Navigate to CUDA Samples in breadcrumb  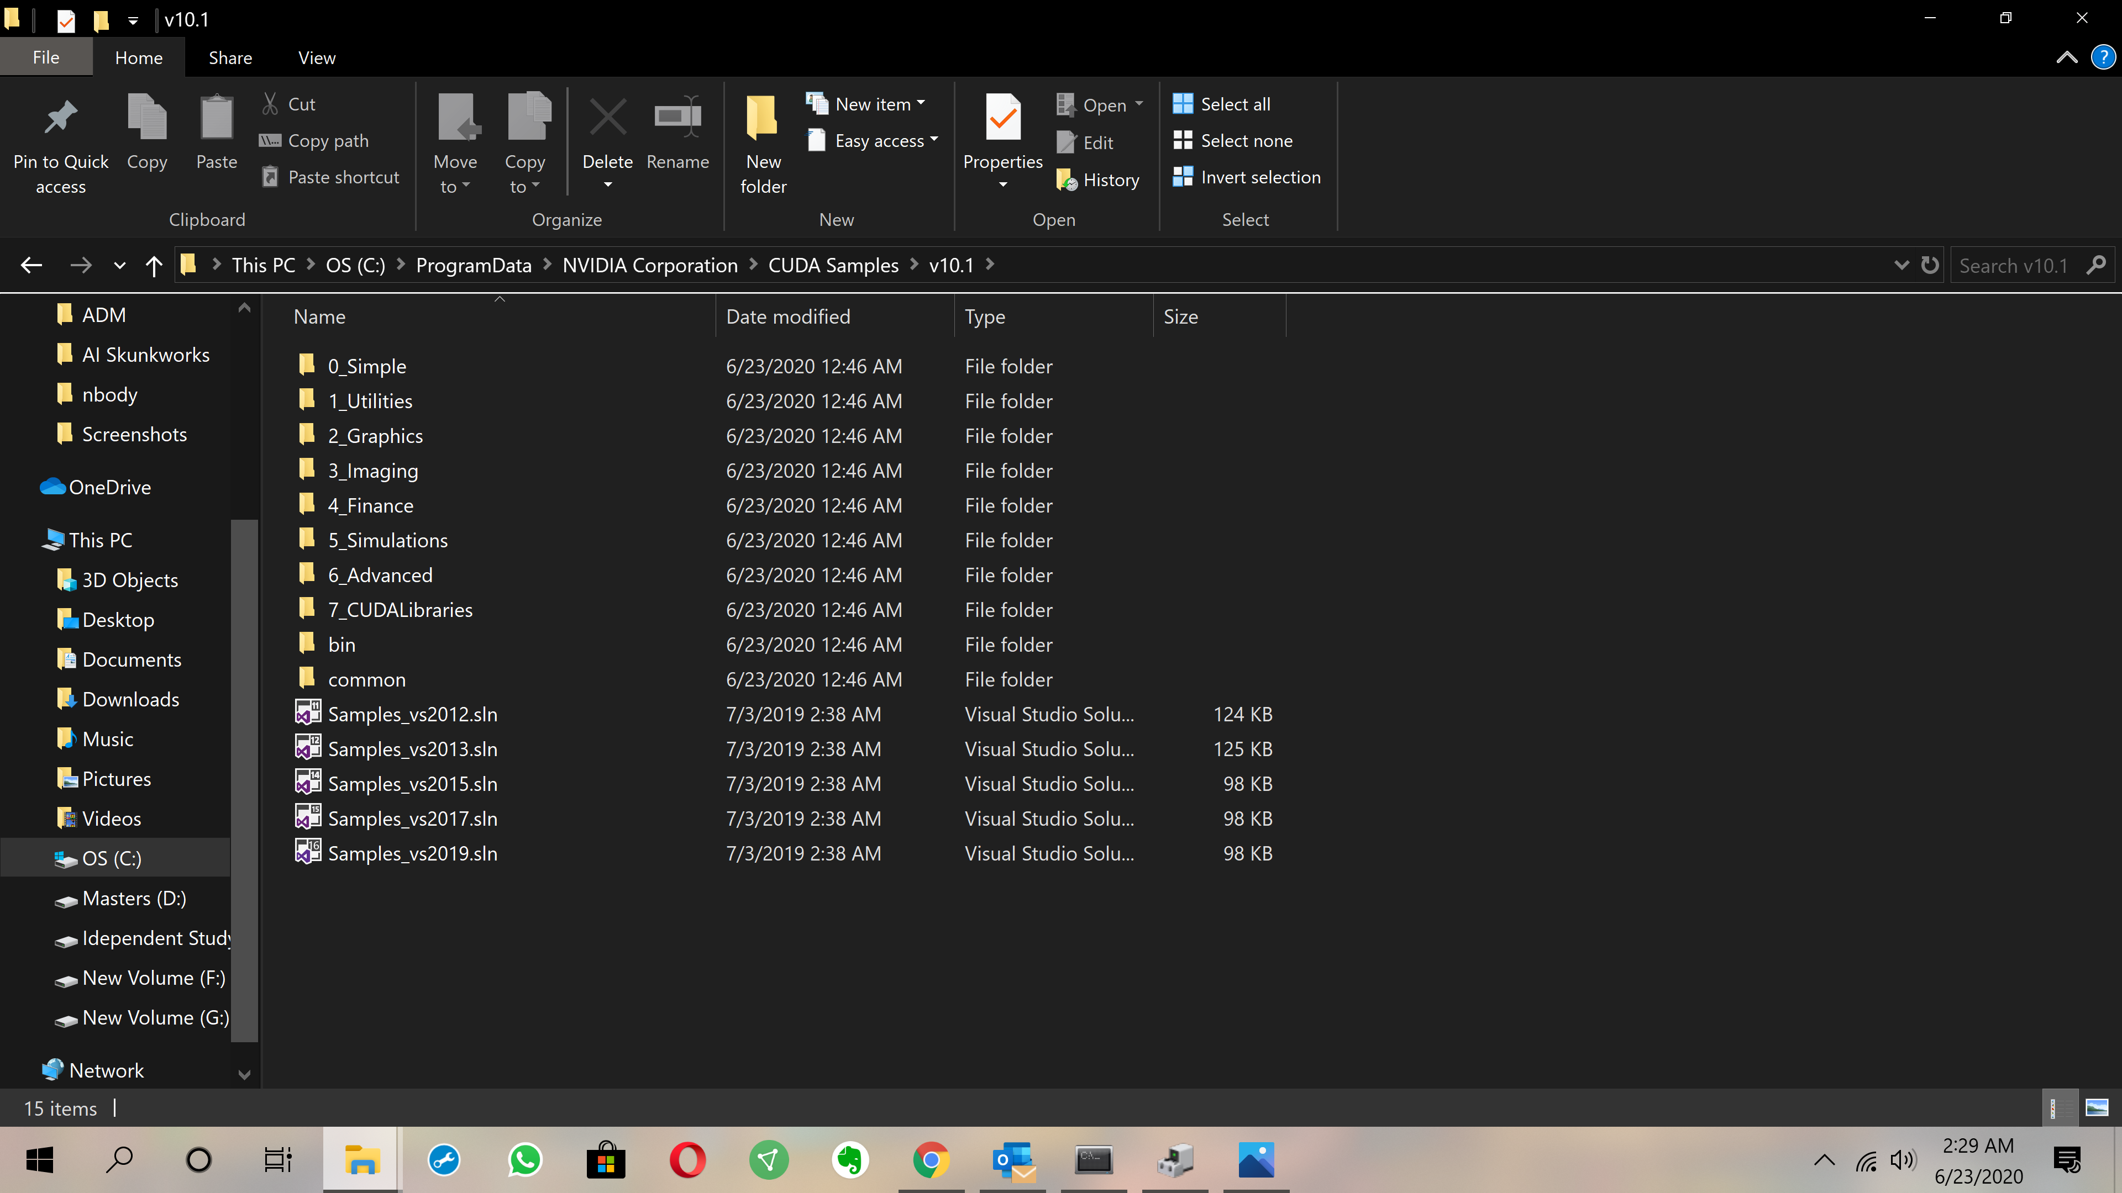coord(833,265)
